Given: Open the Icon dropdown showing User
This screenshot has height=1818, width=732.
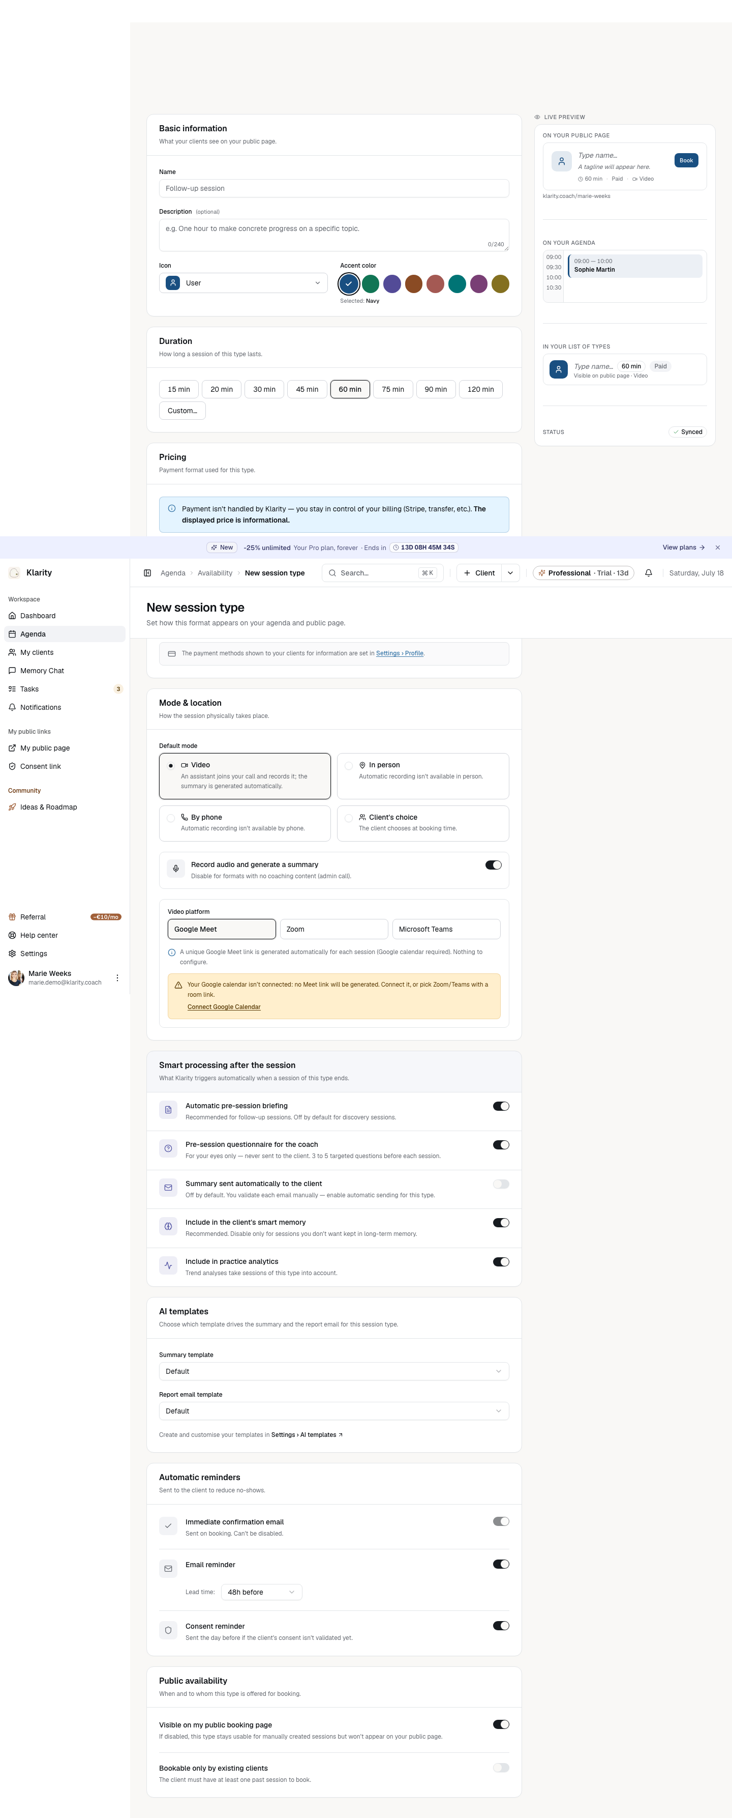Looking at the screenshot, I should [x=243, y=283].
